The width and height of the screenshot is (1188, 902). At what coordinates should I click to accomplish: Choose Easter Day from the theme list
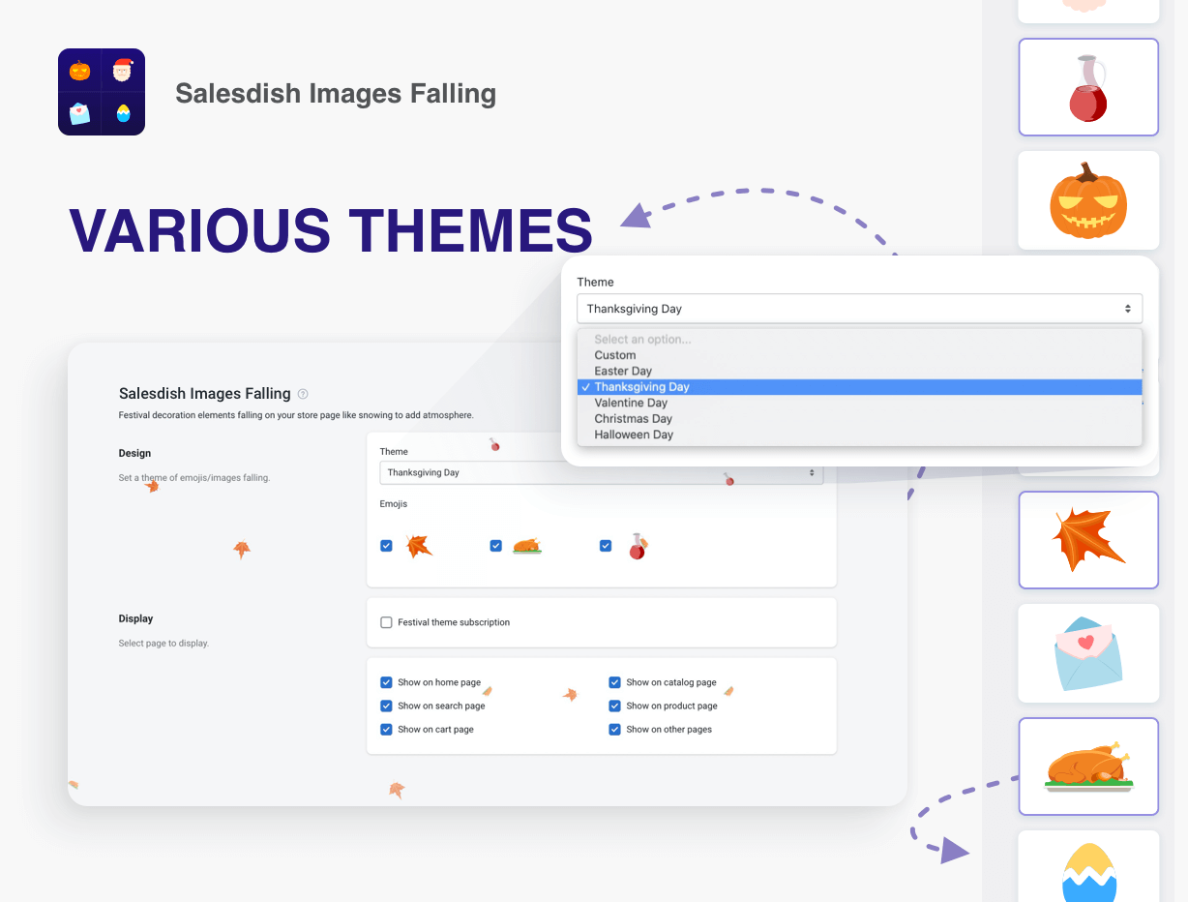(859, 371)
